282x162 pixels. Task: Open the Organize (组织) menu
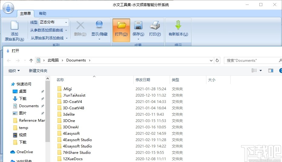click(x=14, y=71)
